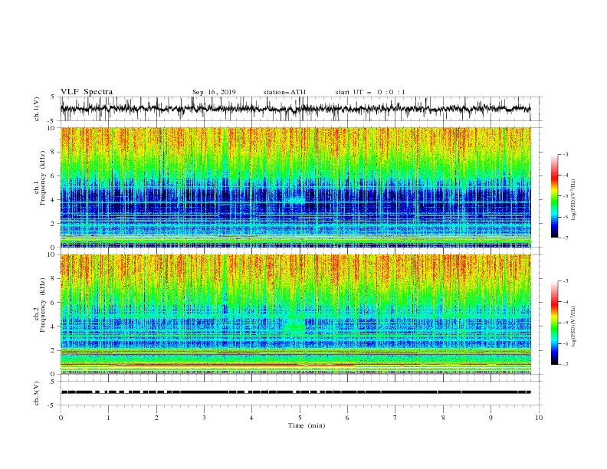Click the ch.2 spectrogram's "6" kHz tick label

(53, 303)
